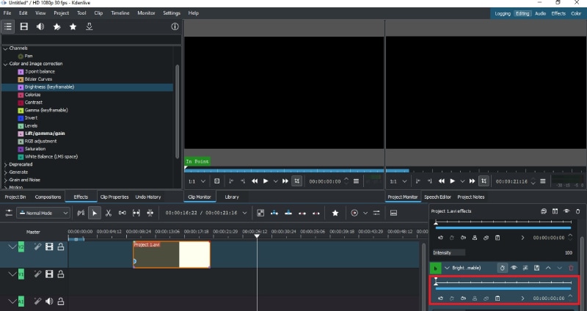The height and width of the screenshot is (311, 587).
Task: Open Brightness effect presets sliders icon
Action: point(525,268)
